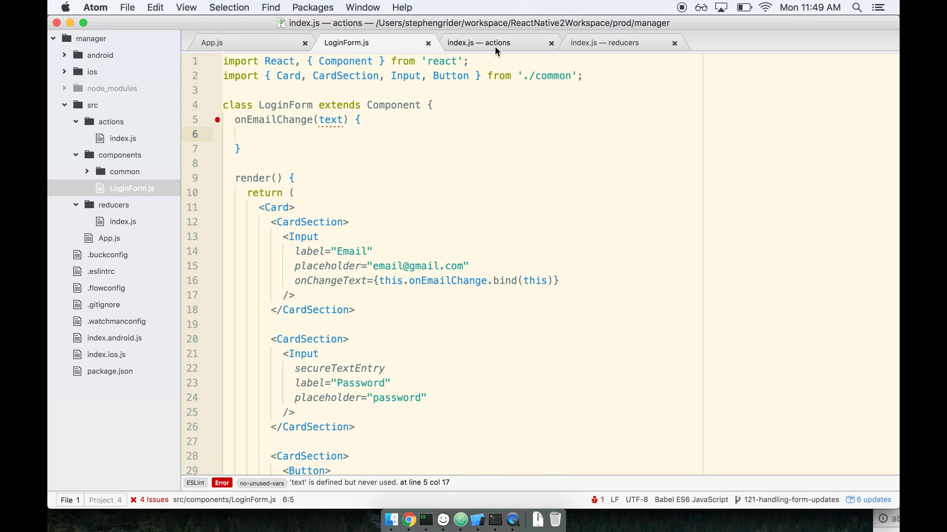Click the ESLint badge in linter panel
Viewport: 947px width, 532px height.
tap(195, 483)
